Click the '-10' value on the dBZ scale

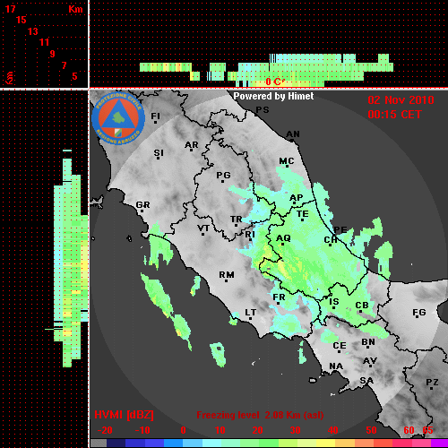[142, 430]
